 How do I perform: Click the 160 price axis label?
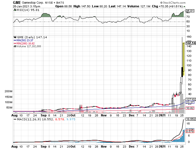point(189,37)
